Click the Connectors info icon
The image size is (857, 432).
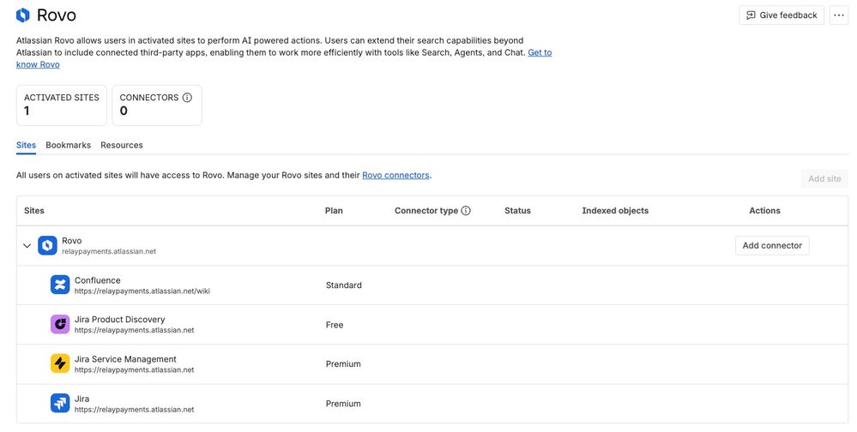pyautogui.click(x=187, y=97)
